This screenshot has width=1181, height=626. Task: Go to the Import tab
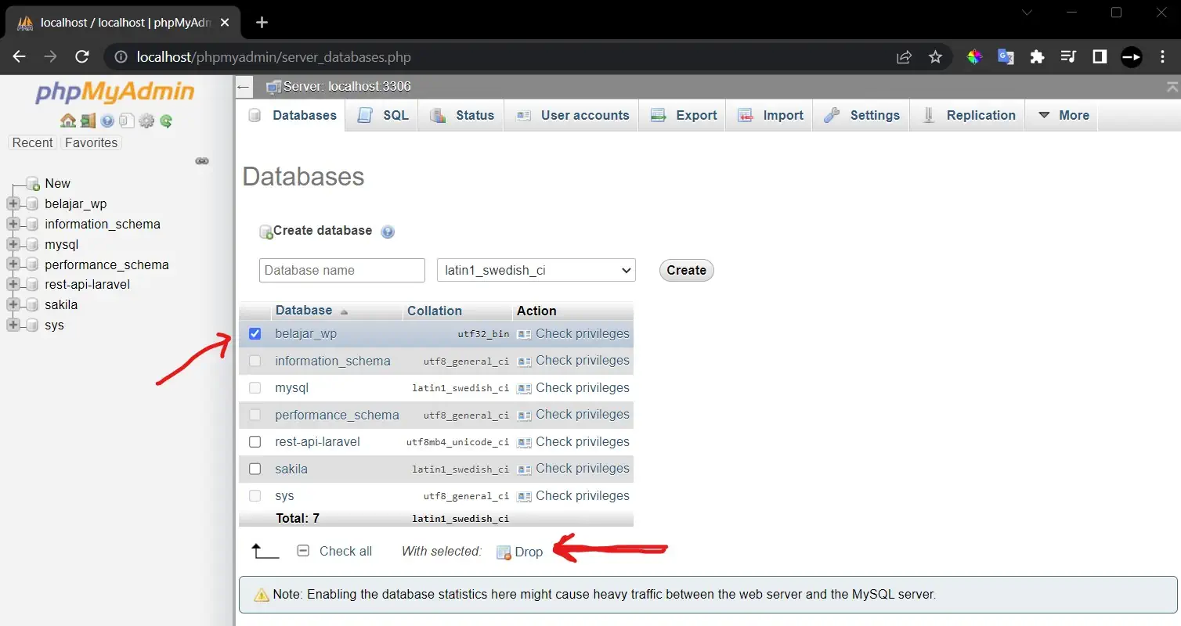coord(770,115)
